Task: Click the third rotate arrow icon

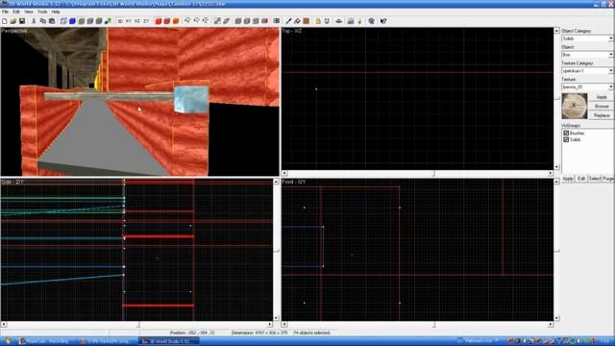Action: coord(205,21)
